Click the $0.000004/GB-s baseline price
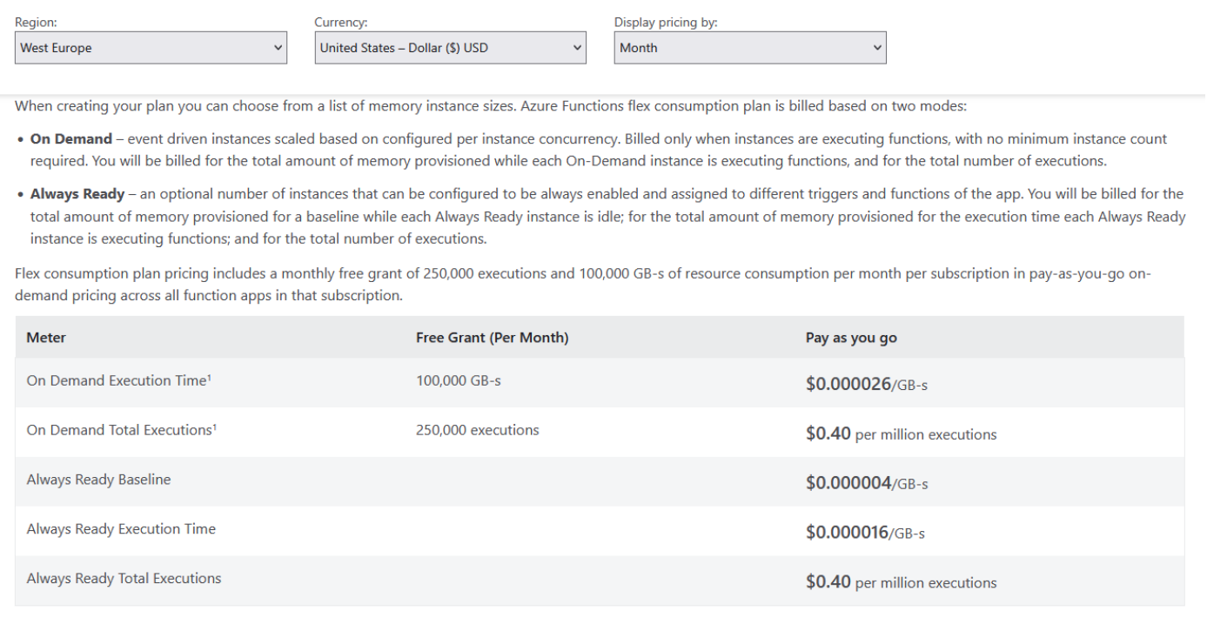 [x=866, y=483]
